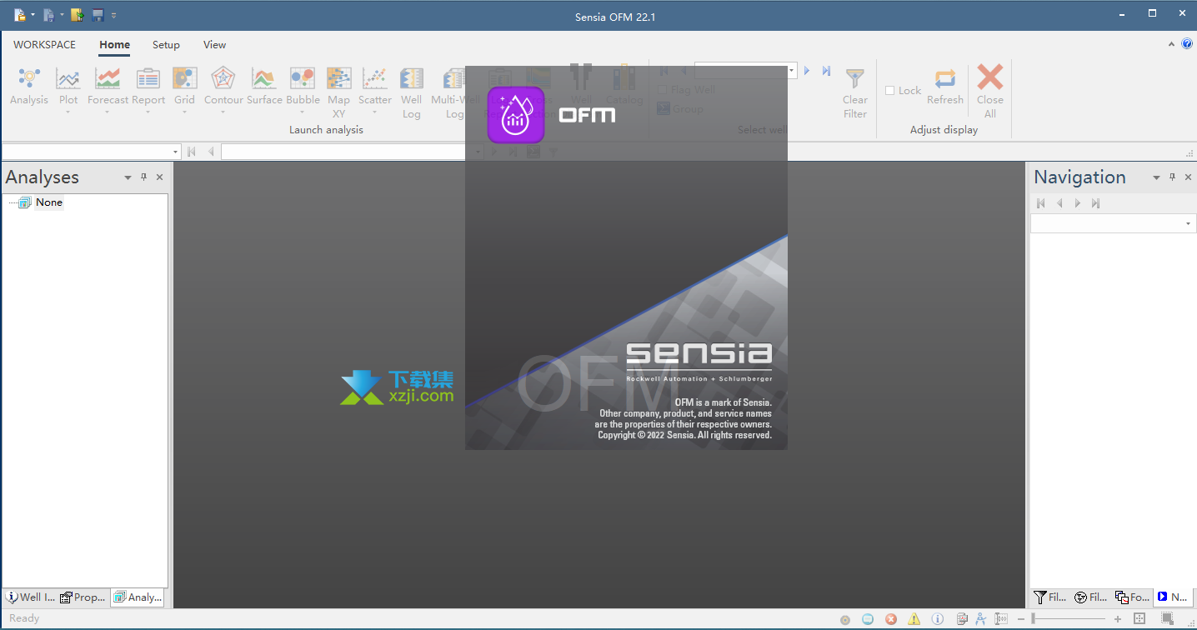Open the Map XY analysis icon
The width and height of the screenshot is (1197, 630).
click(338, 79)
